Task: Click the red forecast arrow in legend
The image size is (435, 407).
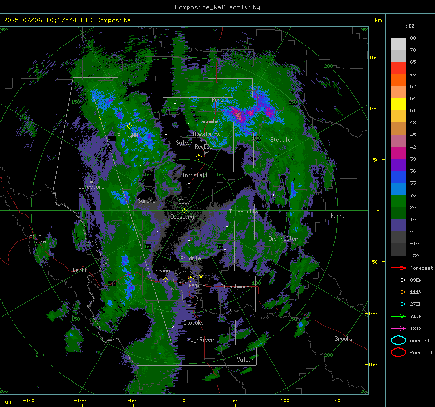Action: click(x=398, y=268)
